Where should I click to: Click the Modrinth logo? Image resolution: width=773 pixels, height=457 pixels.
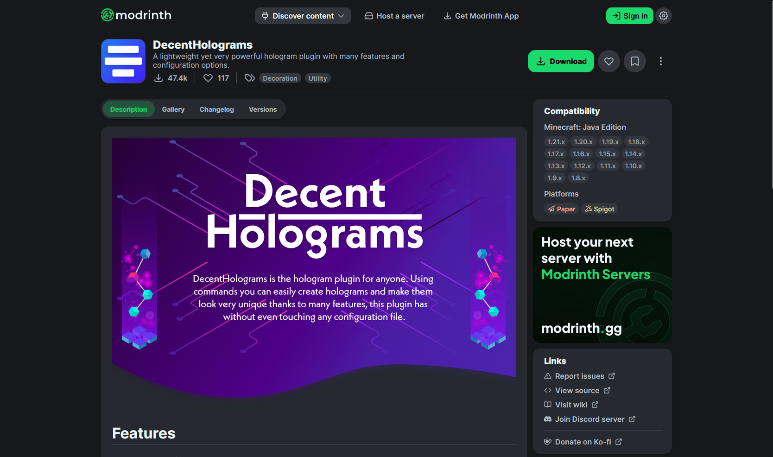coord(136,15)
